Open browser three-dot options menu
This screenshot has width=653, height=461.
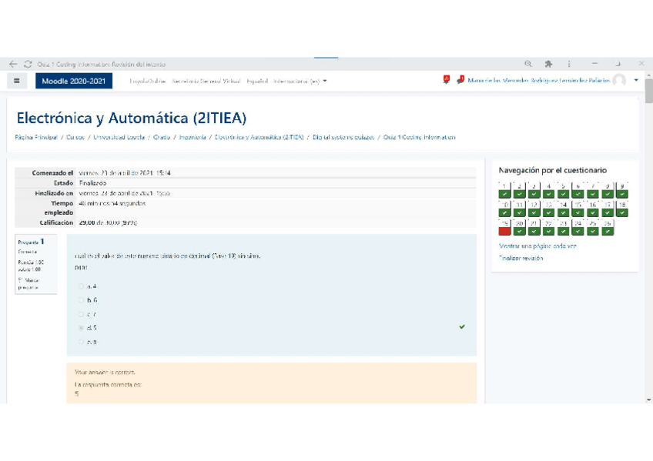pyautogui.click(x=569, y=65)
